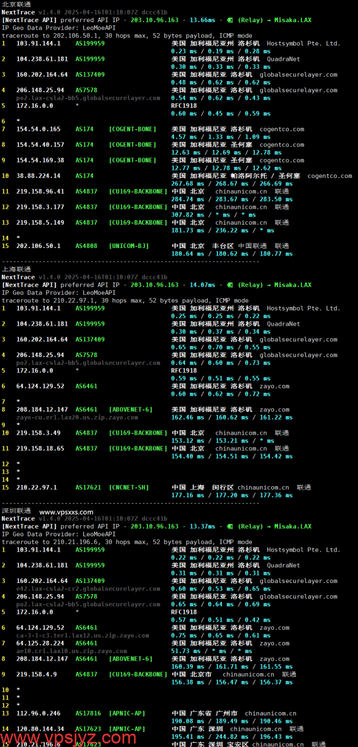Click latency "180.64 ms / 180.62 ms / 180.77 ms"
The width and height of the screenshot is (358, 747).
tap(232, 253)
